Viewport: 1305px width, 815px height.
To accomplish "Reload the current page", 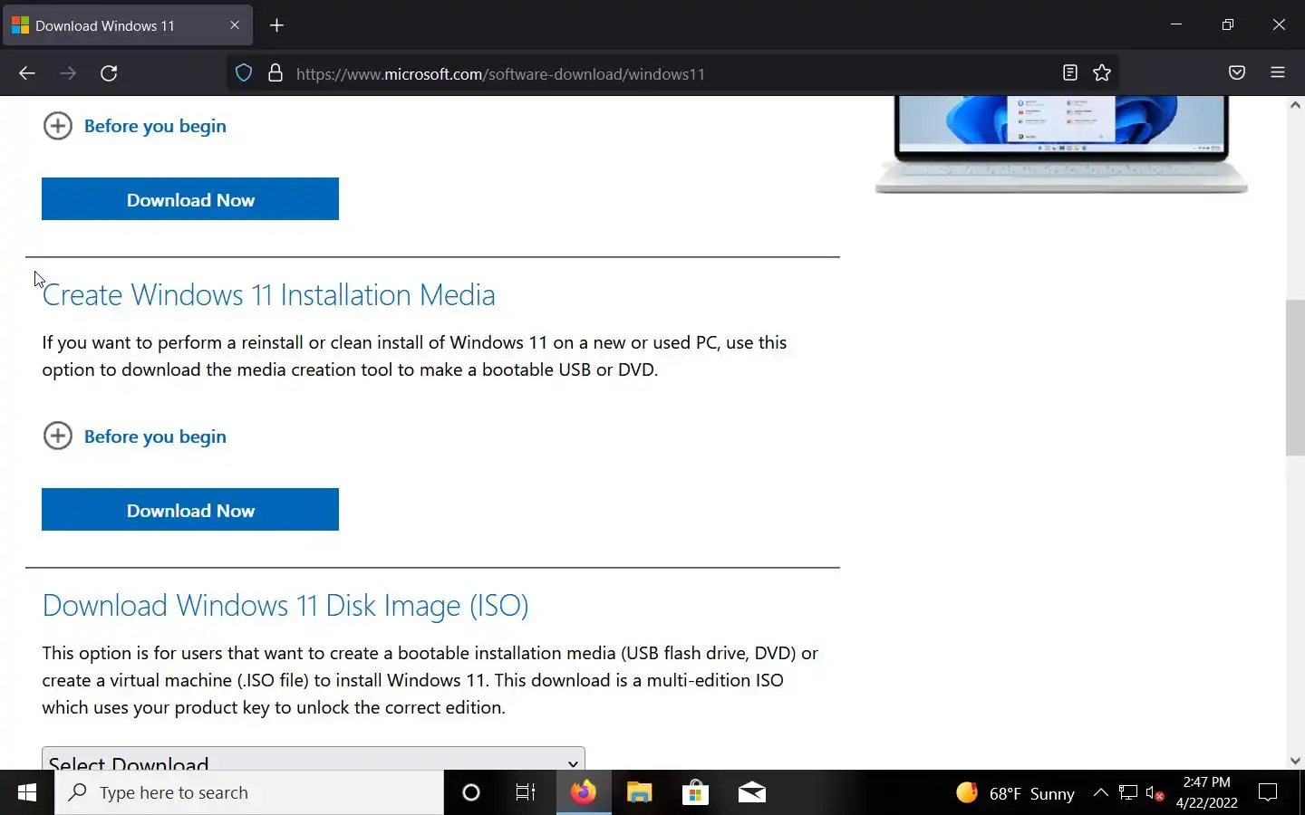I will coord(109,73).
